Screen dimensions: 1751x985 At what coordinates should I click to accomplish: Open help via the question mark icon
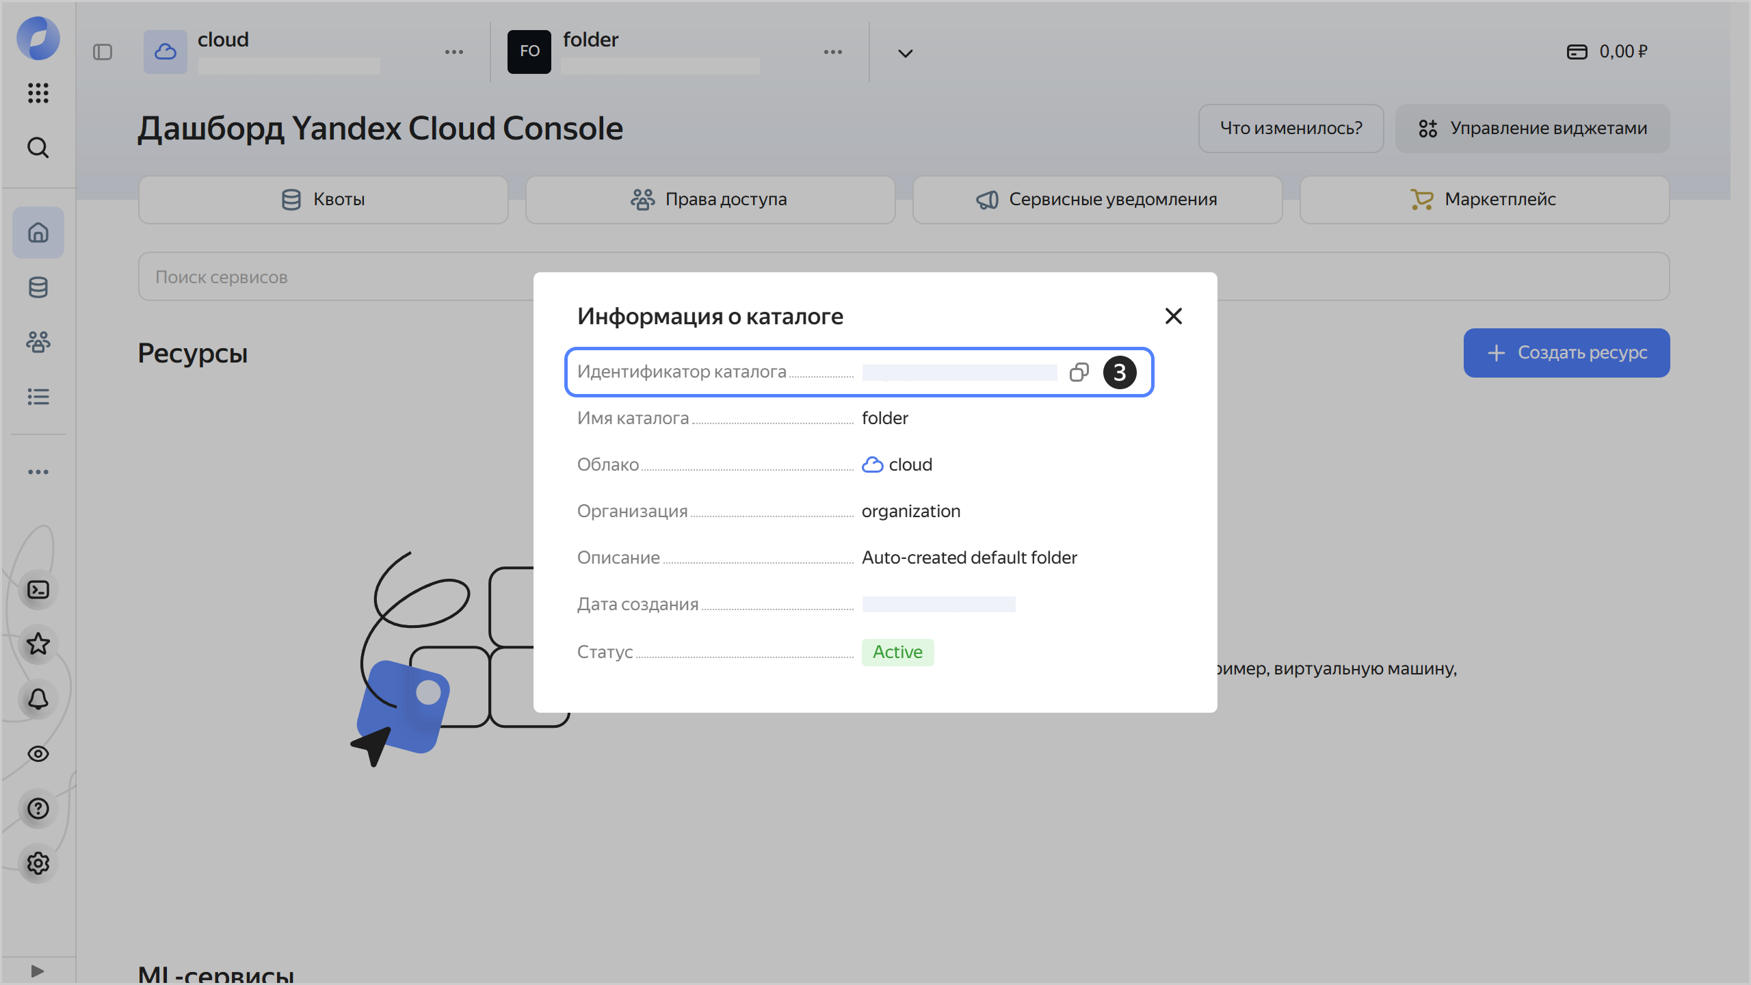tap(38, 809)
